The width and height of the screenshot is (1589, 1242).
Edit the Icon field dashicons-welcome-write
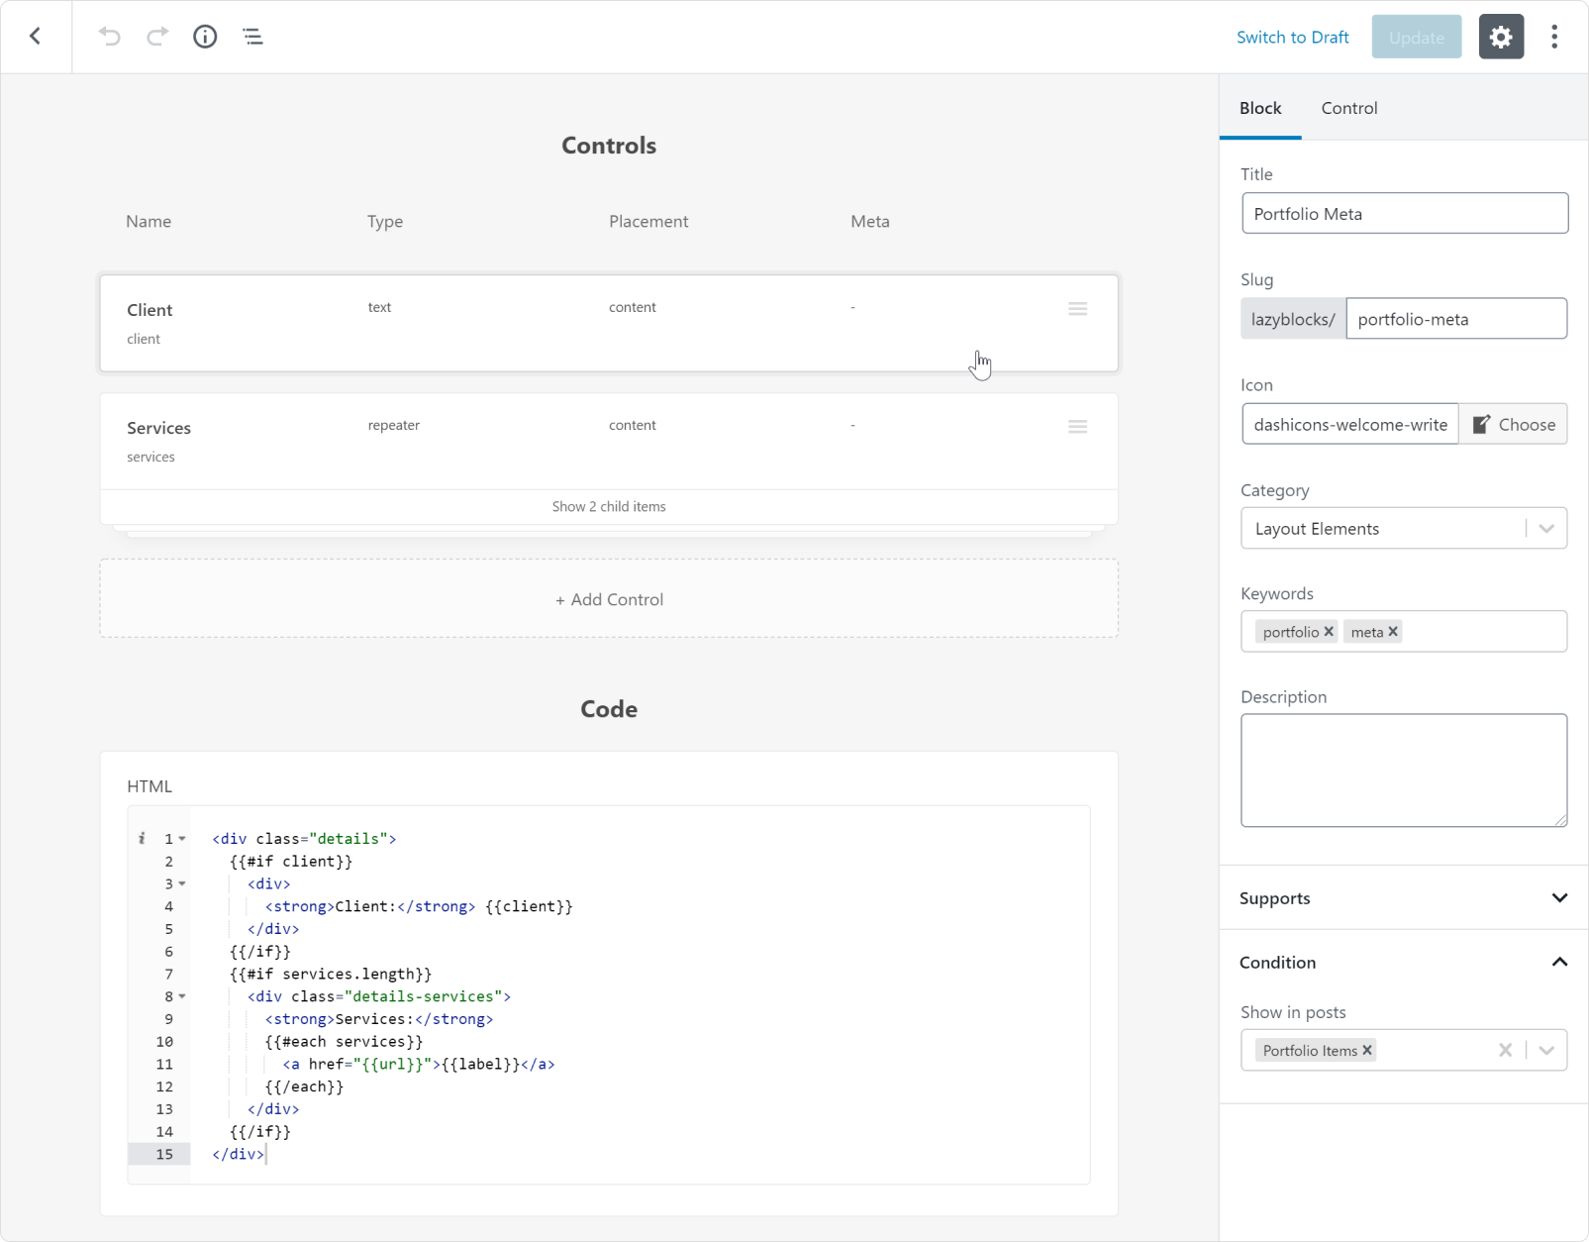click(1350, 424)
